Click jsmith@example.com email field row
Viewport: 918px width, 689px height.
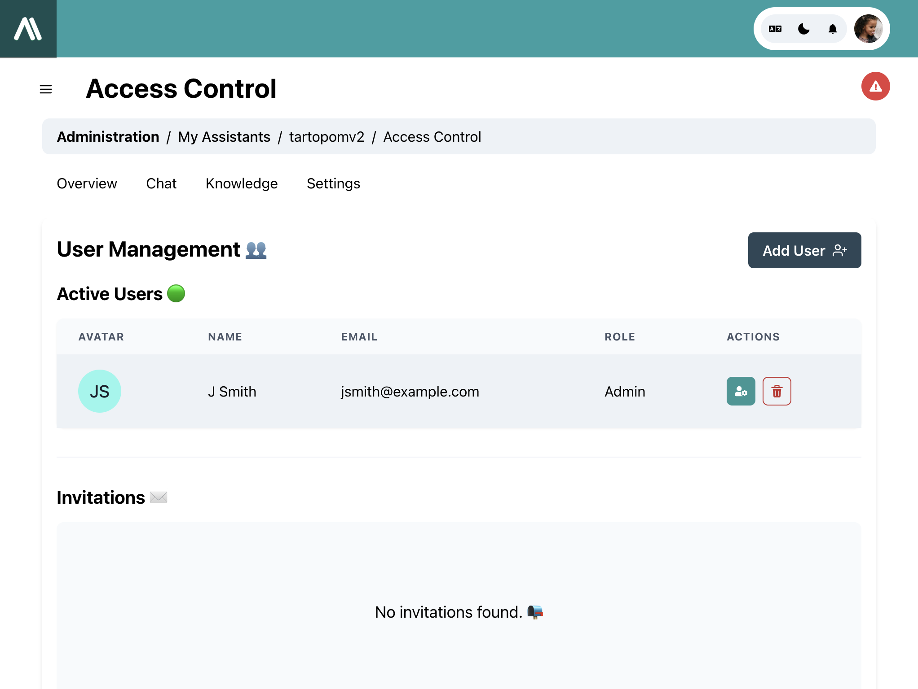point(409,391)
